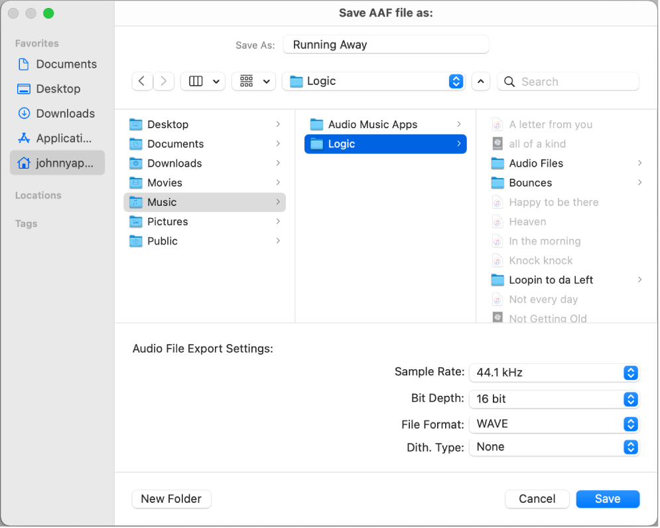Viewport: 660px width, 528px height.
Task: Open the File Format dropdown
Action: point(553,424)
